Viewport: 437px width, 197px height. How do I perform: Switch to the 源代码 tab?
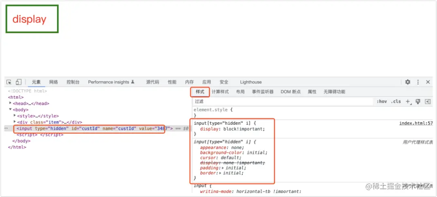153,82
